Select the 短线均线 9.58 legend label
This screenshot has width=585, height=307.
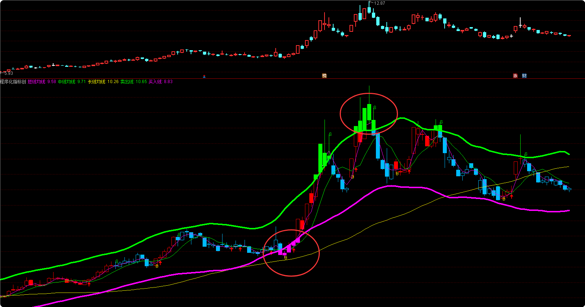42,82
